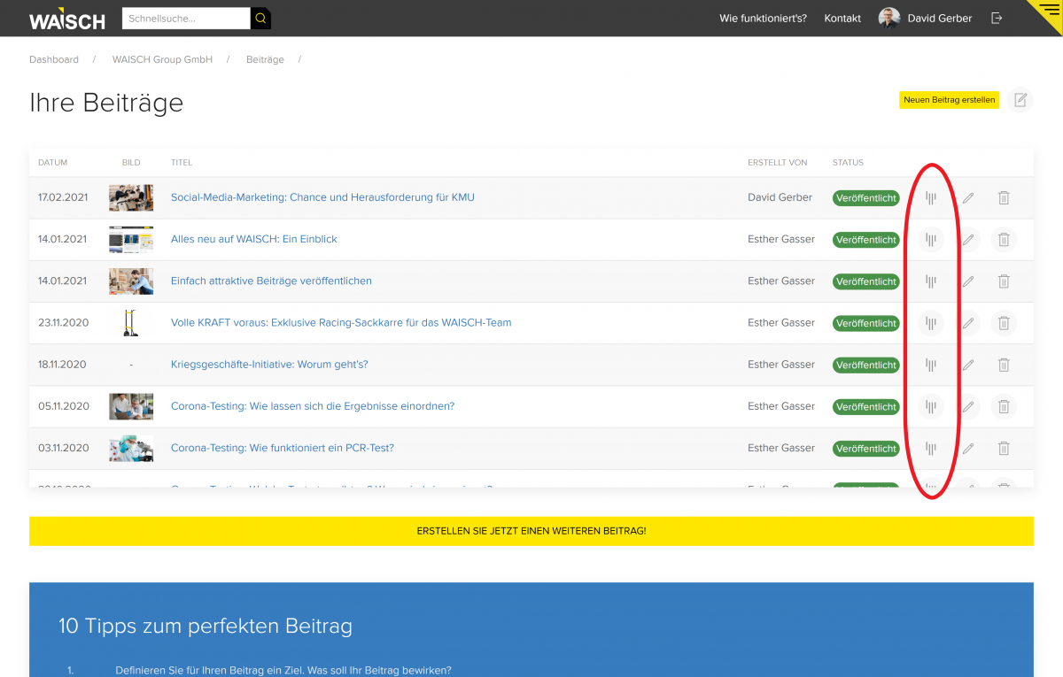Open Corona-Testing: Wie lassen sich die Ergebnisse einordnen
The width and height of the screenshot is (1063, 677).
point(313,406)
